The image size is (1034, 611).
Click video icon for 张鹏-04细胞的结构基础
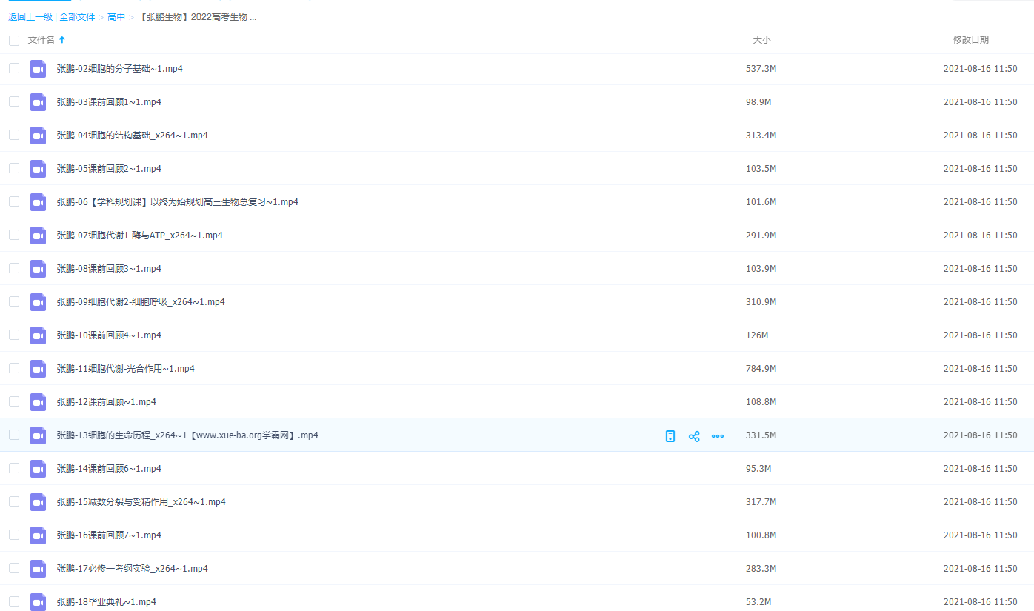coord(38,136)
